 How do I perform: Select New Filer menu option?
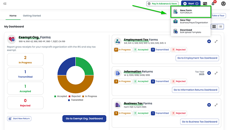[191, 21]
